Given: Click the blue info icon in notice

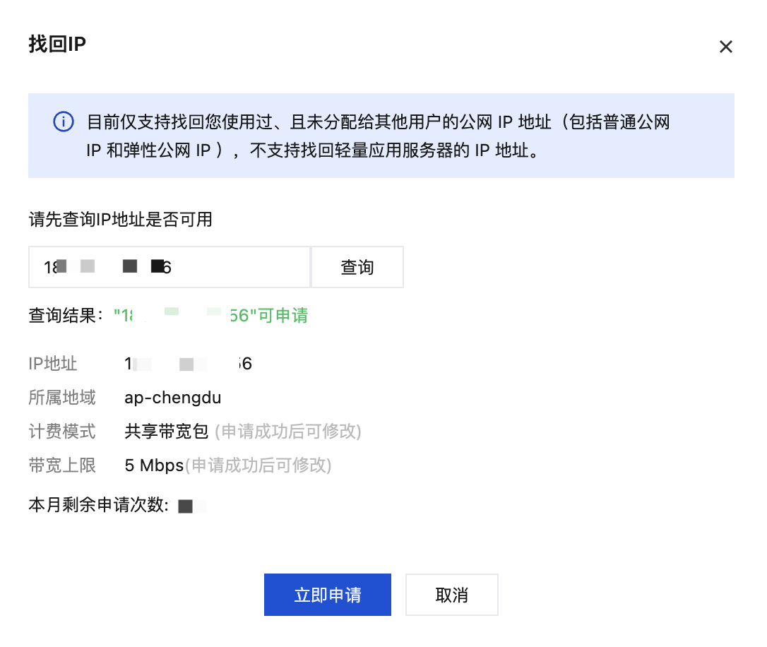Looking at the screenshot, I should click(64, 121).
